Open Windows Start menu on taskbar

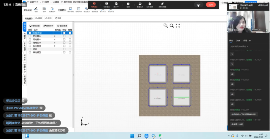pyautogui.click(x=132, y=136)
